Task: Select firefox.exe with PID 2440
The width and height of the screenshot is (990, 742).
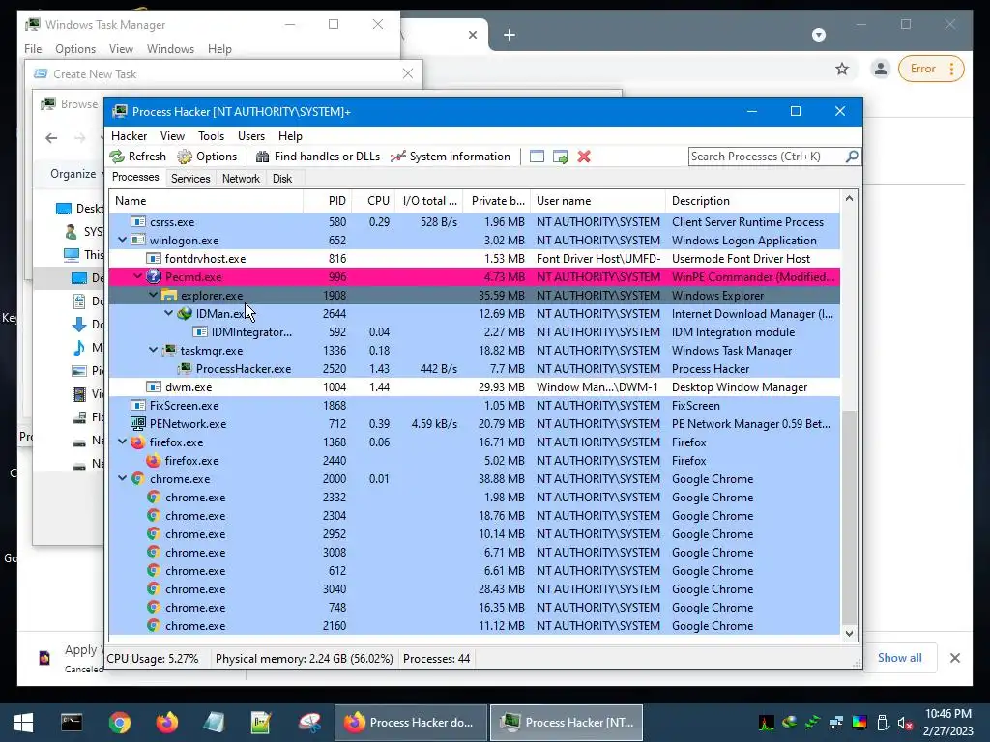Action: [x=474, y=461]
